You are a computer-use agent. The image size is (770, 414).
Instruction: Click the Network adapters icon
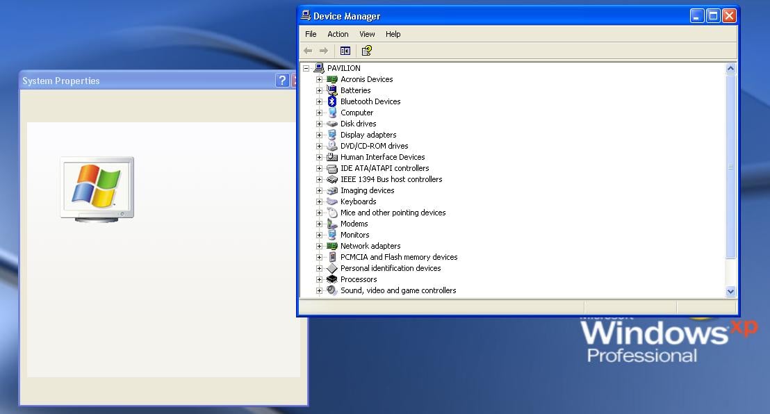332,246
